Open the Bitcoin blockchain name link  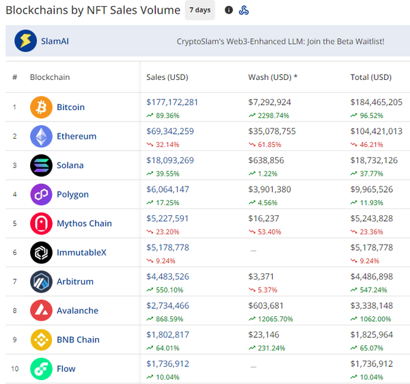pyautogui.click(x=70, y=107)
